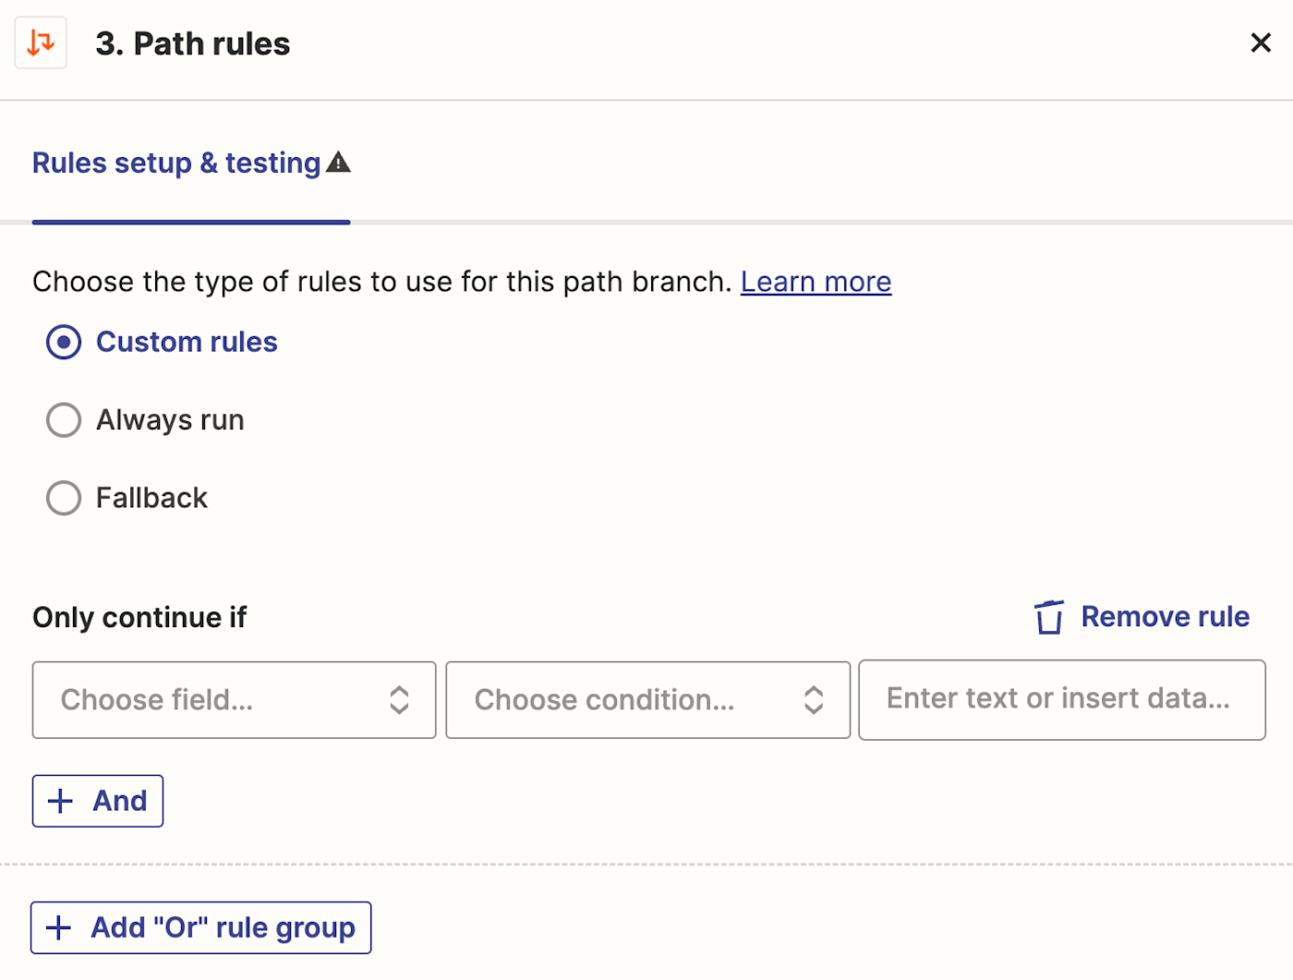1293x980 pixels.
Task: Click the up-down arrows on Choose field
Action: click(x=399, y=700)
